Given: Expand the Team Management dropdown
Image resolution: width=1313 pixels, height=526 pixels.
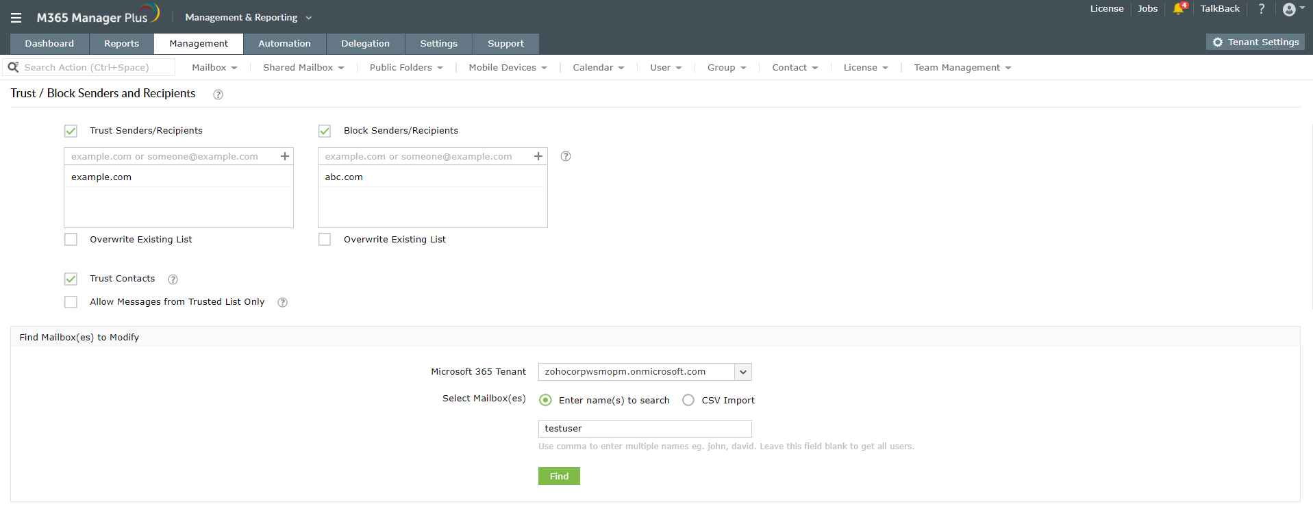Looking at the screenshot, I should [962, 67].
